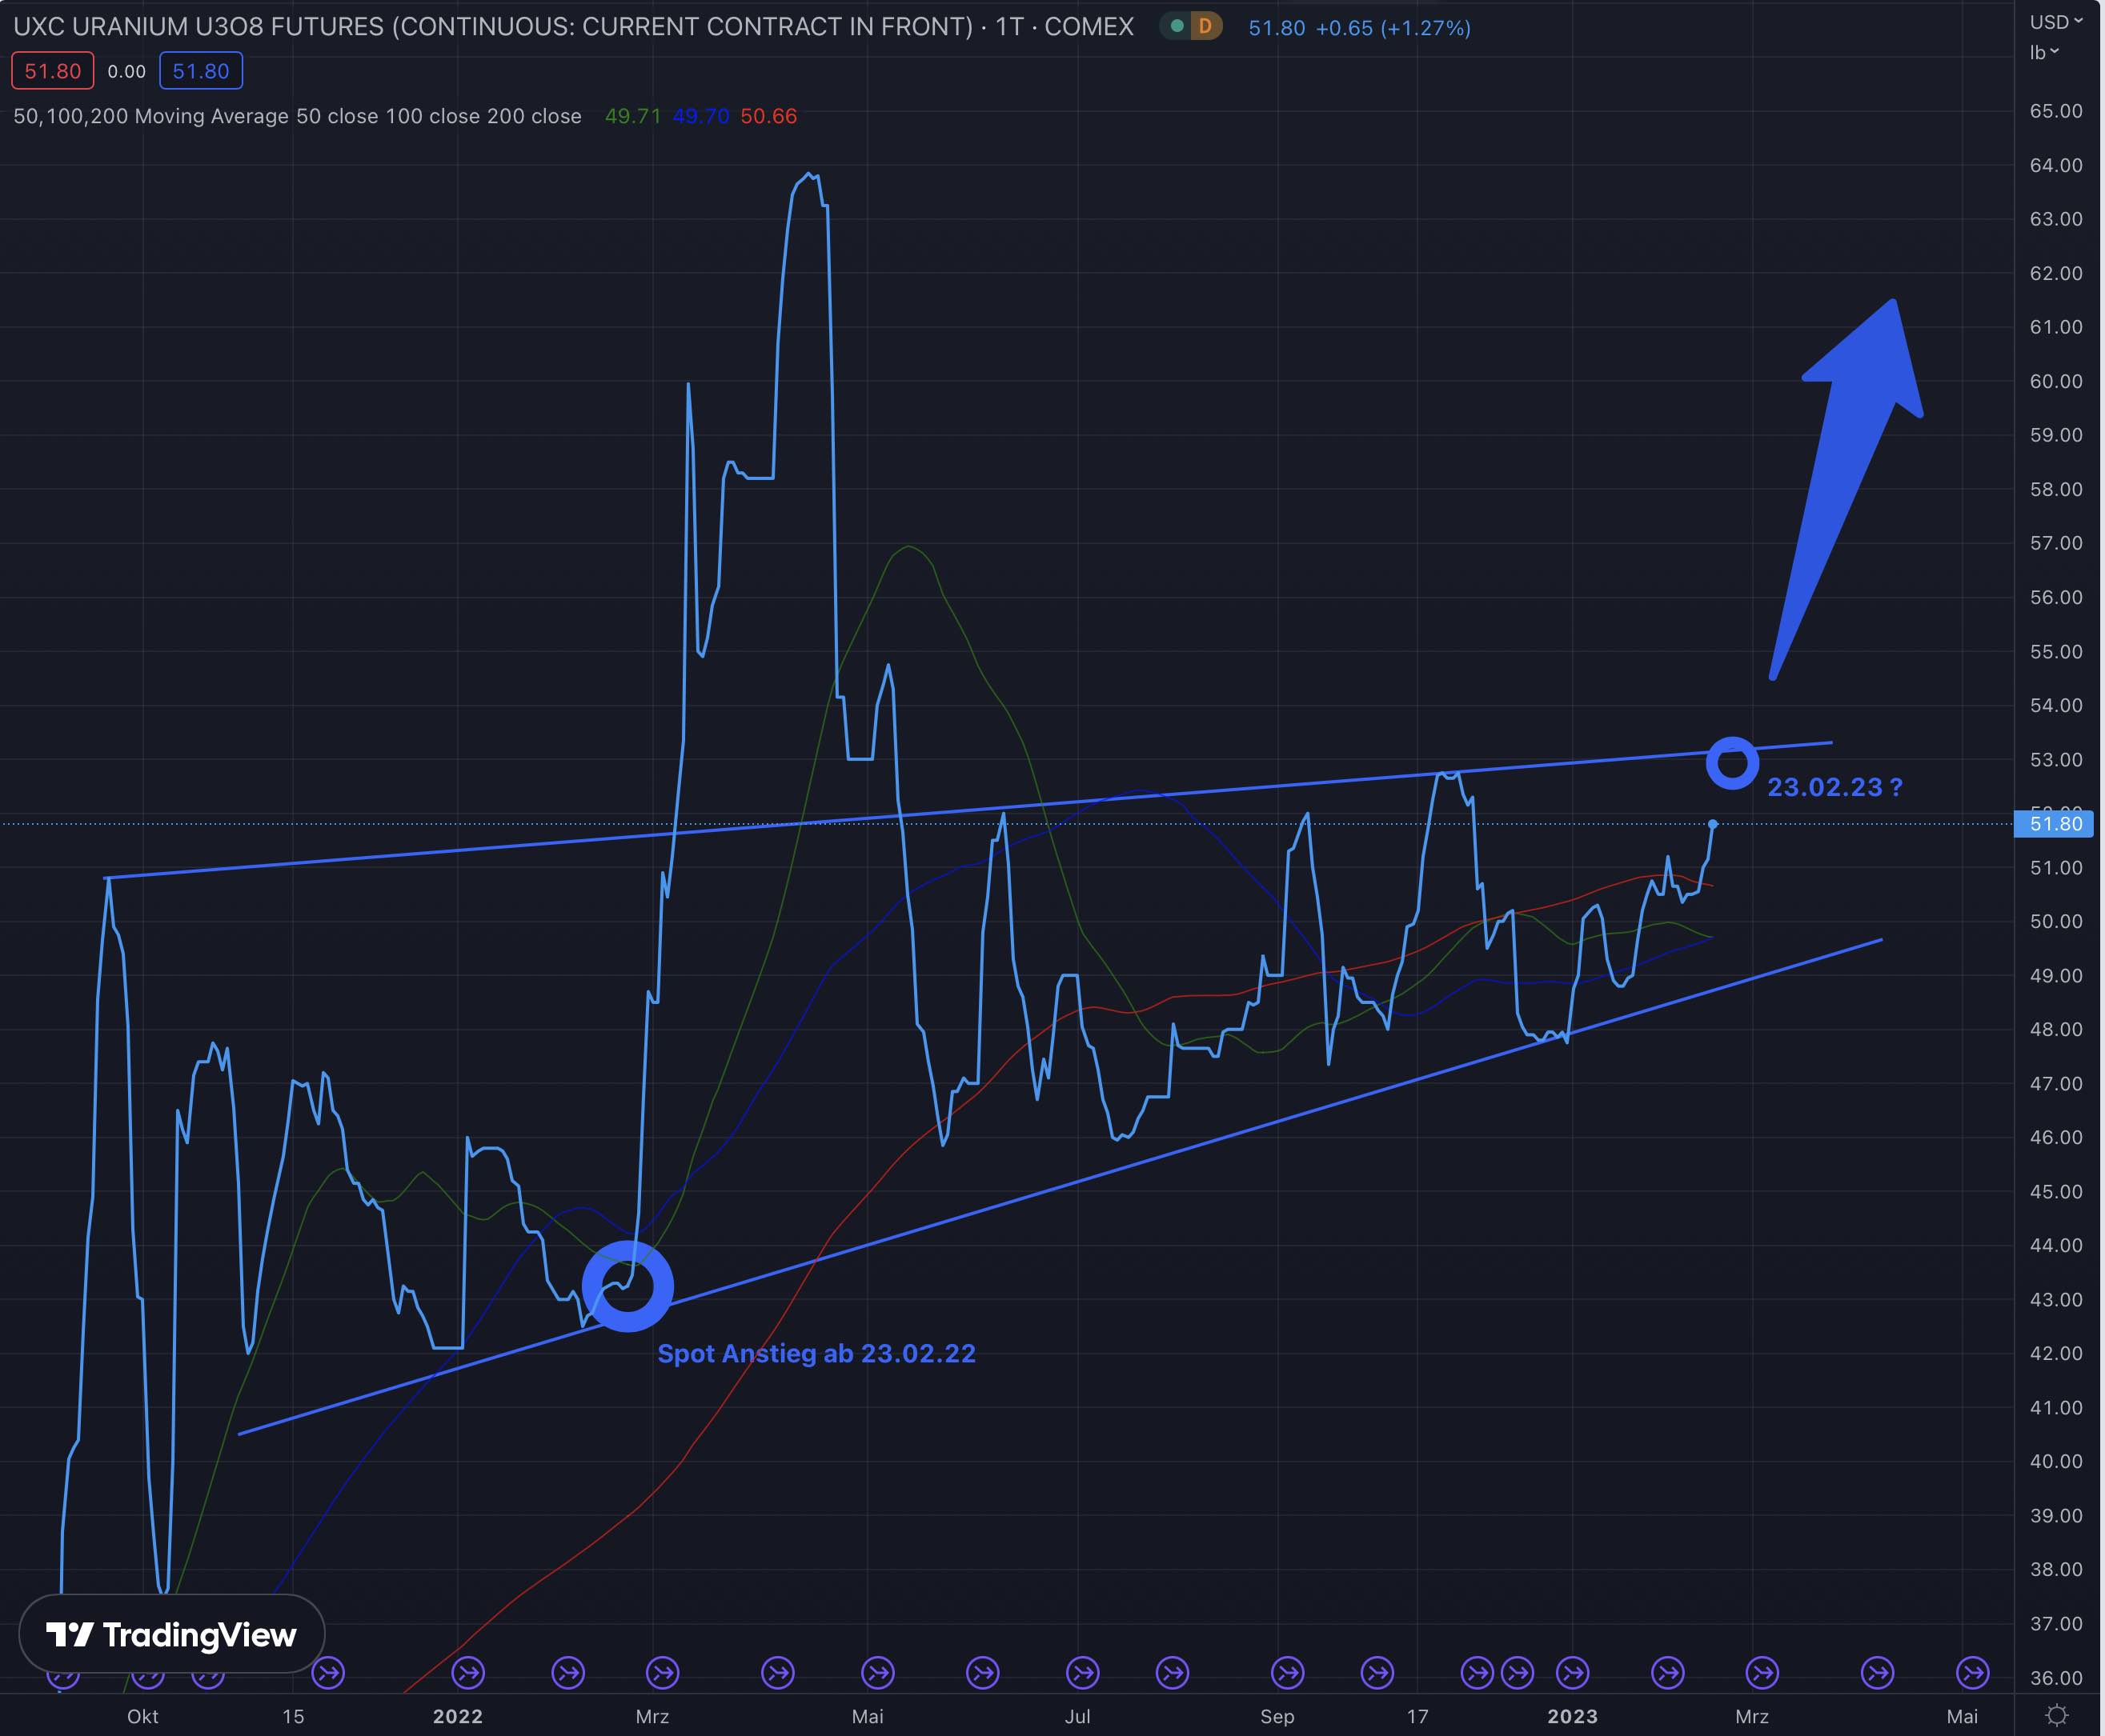Viewport: 2105px width, 1736px height.
Task: Click the Okt label on the time axis
Action: 142,1716
